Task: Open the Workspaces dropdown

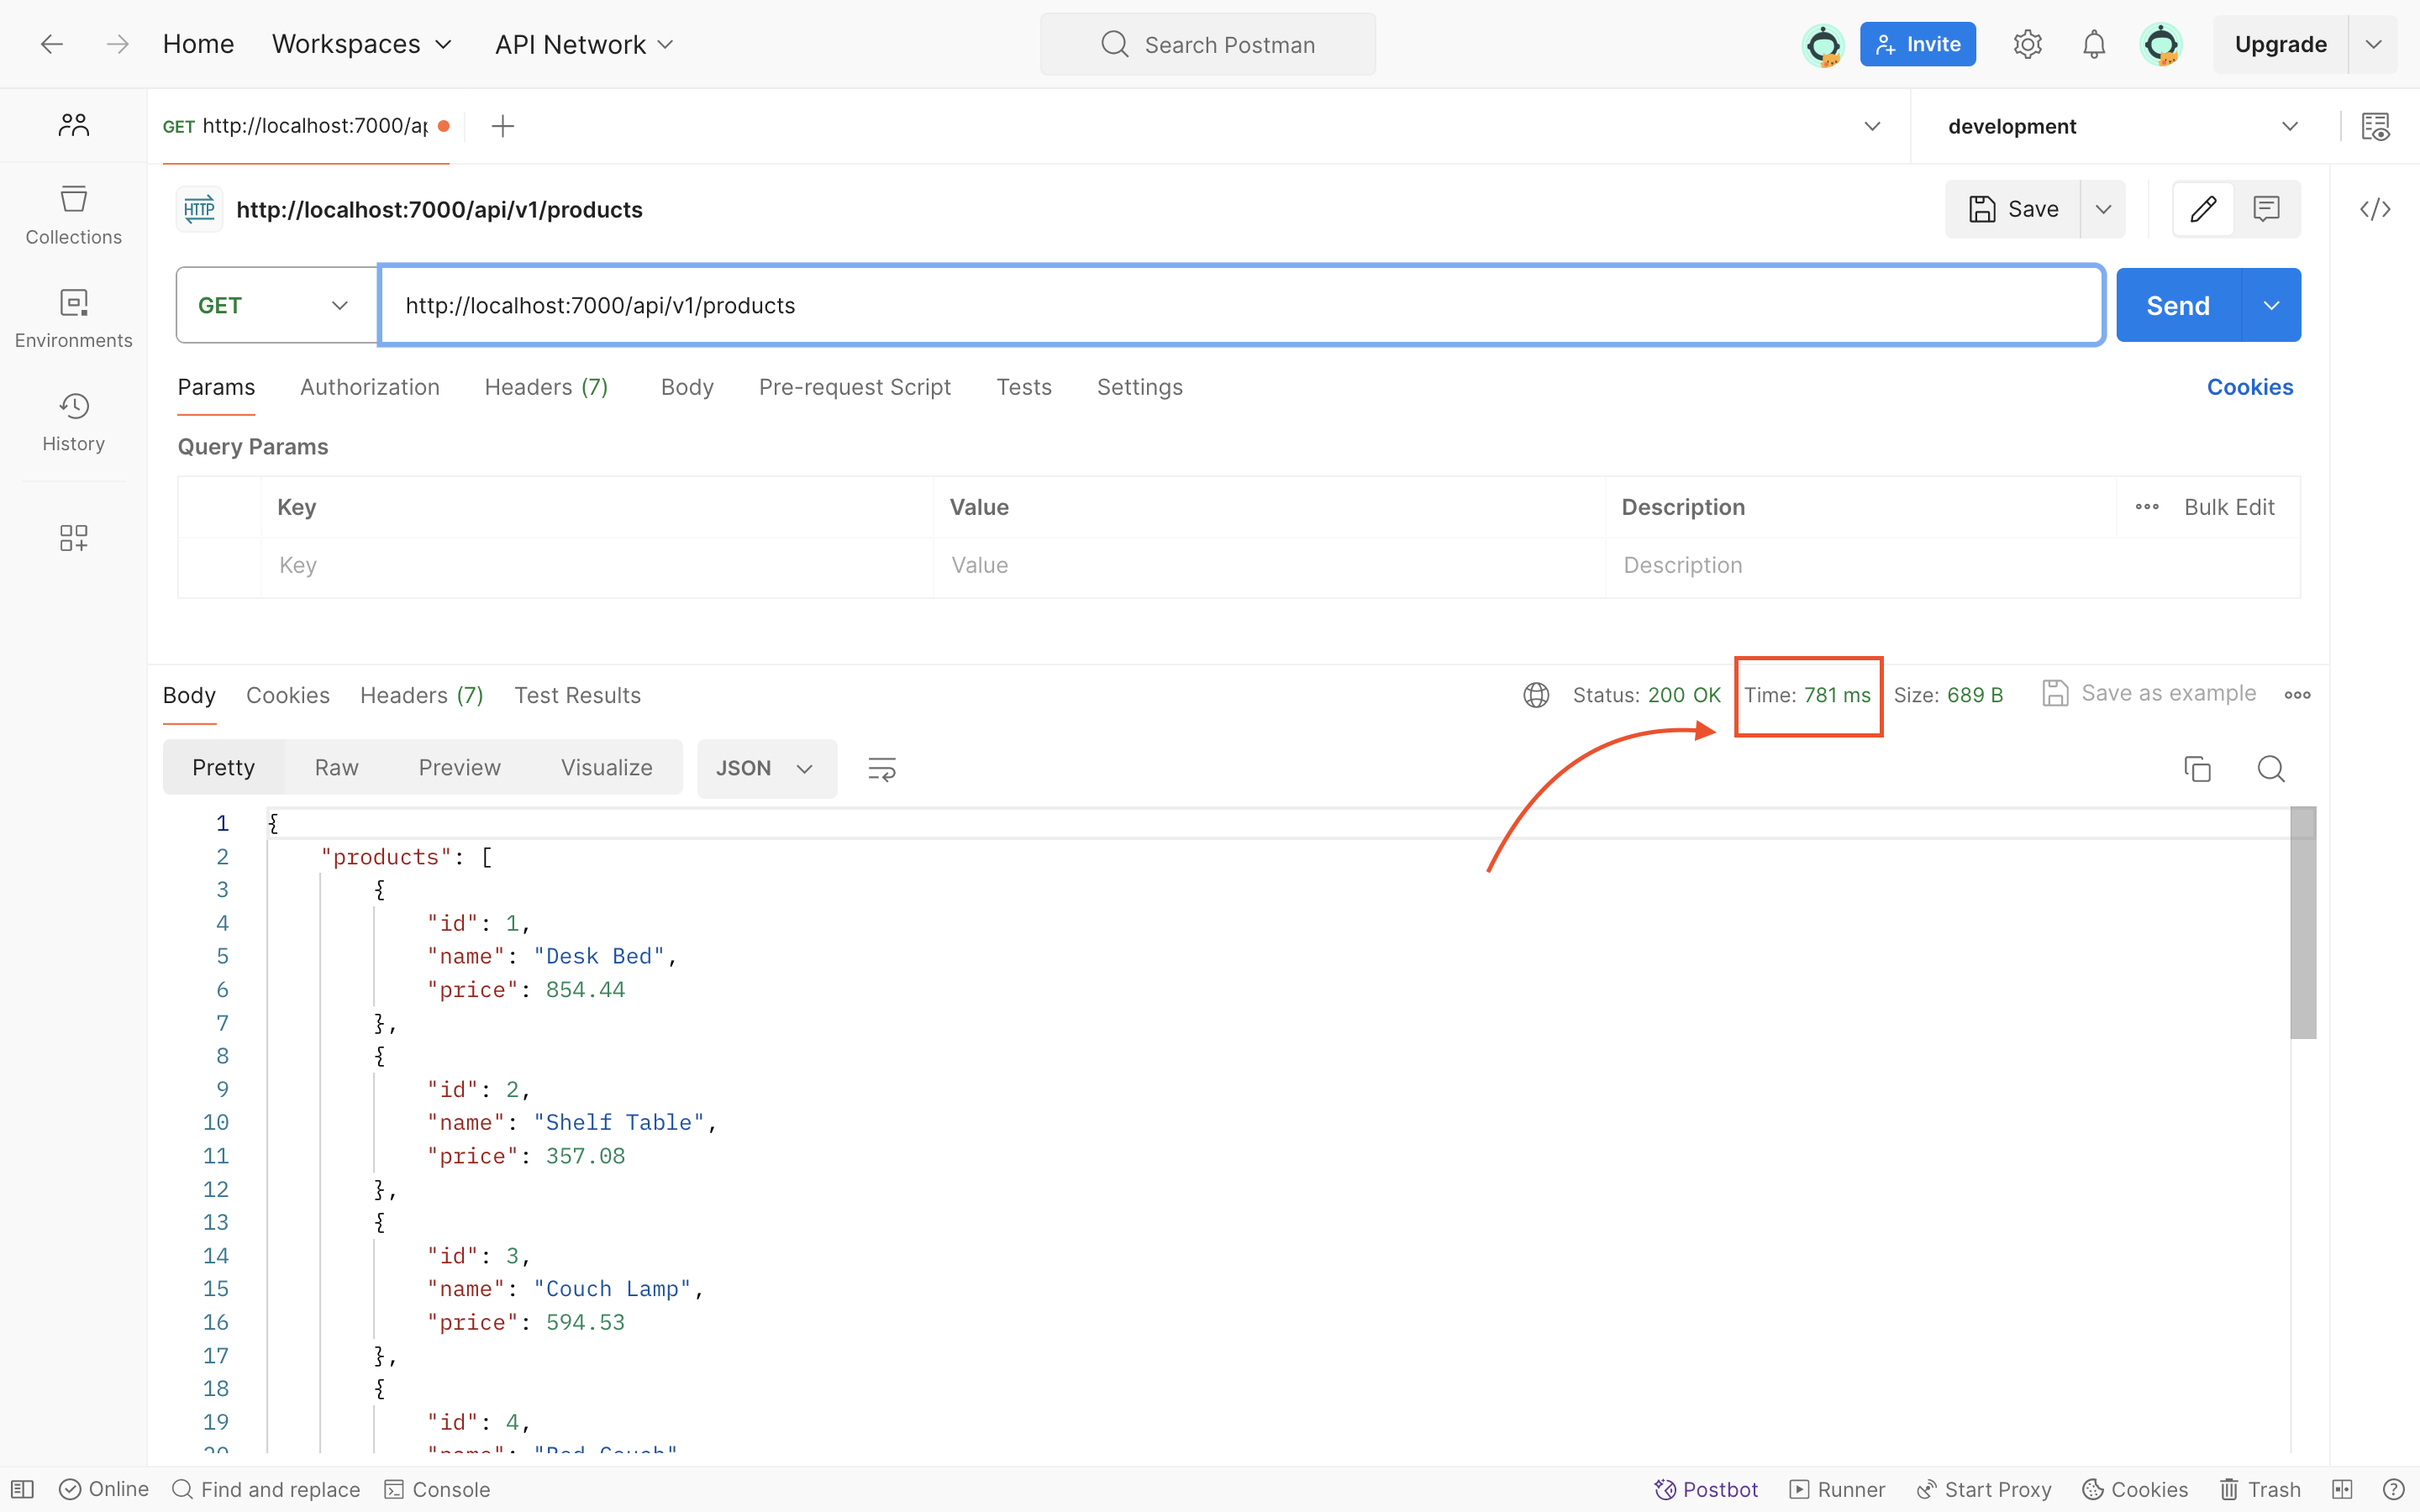Action: pos(362,44)
